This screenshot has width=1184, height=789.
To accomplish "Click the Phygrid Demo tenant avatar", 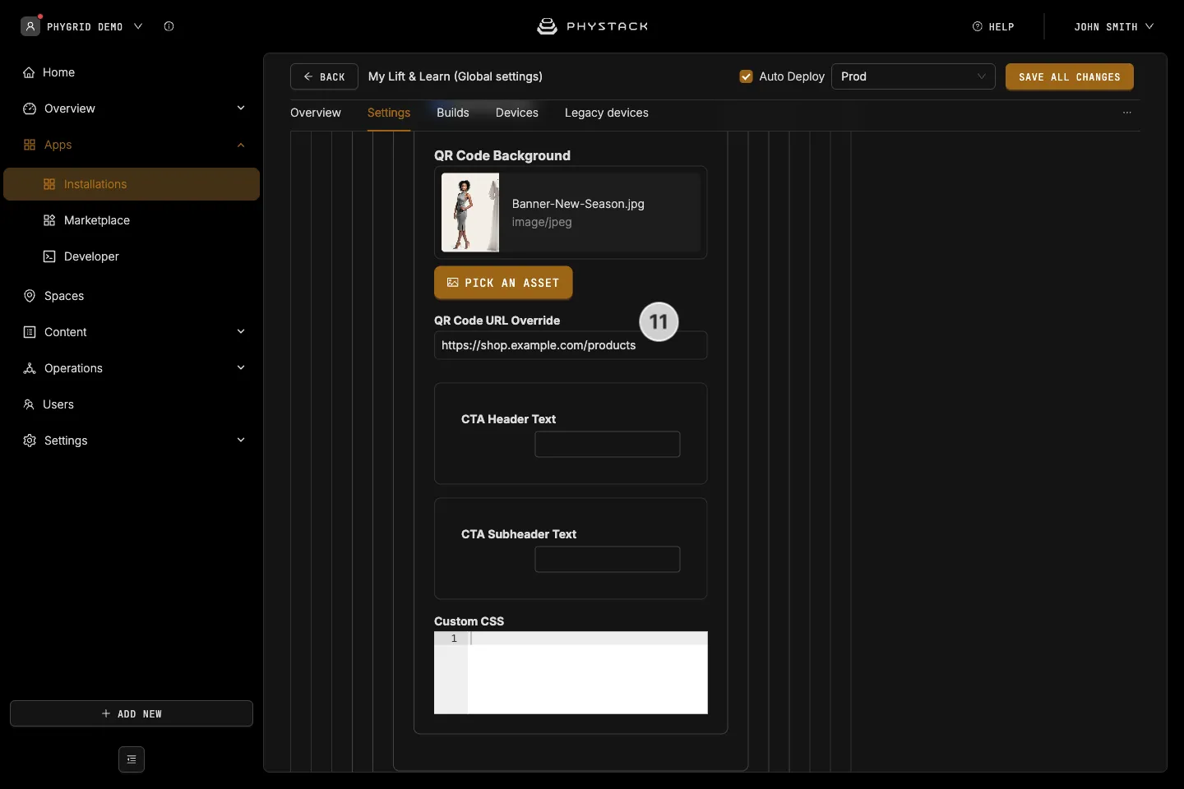I will click(30, 26).
